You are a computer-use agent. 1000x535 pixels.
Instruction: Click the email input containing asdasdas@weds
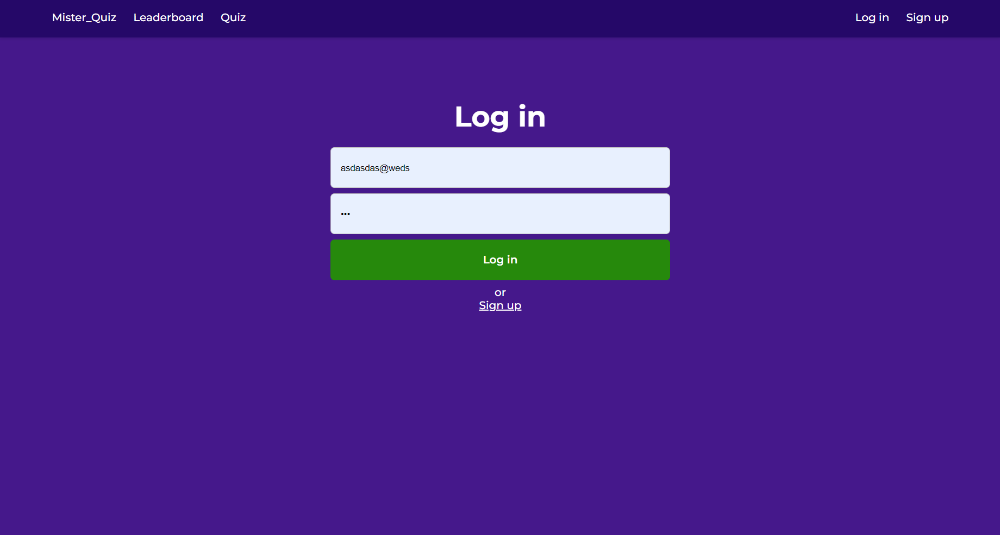[x=499, y=167]
